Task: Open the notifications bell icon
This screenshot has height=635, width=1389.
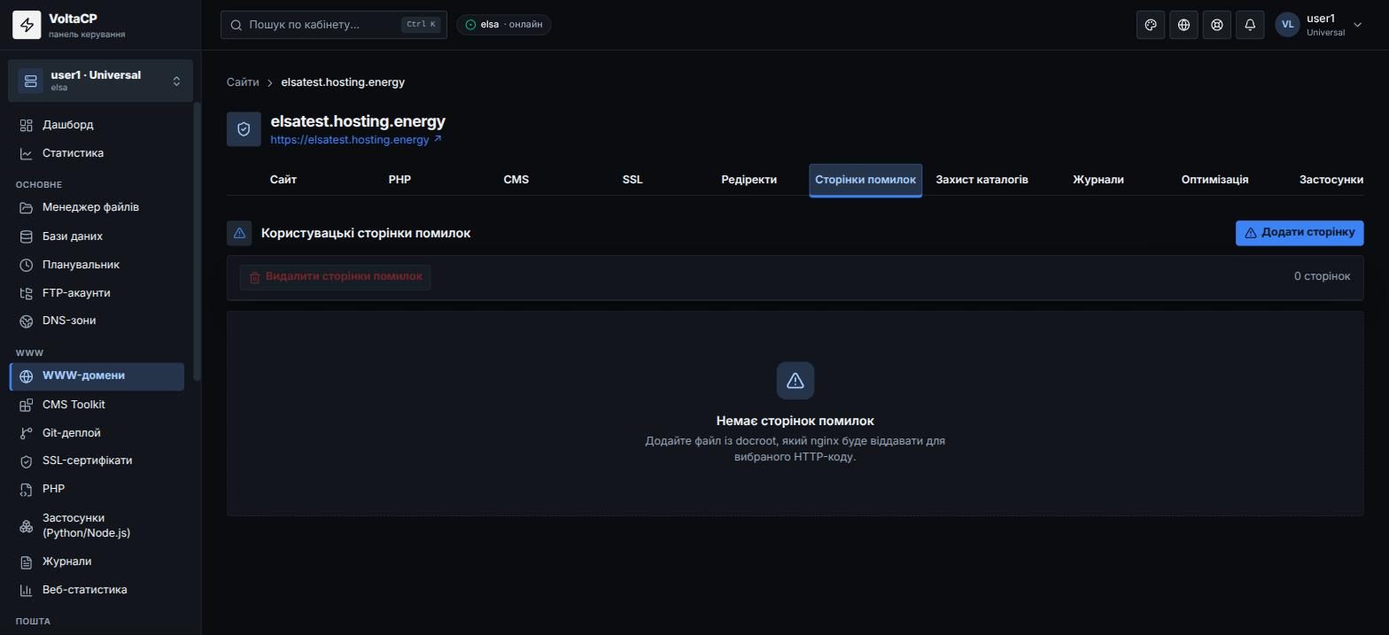Action: pos(1250,25)
